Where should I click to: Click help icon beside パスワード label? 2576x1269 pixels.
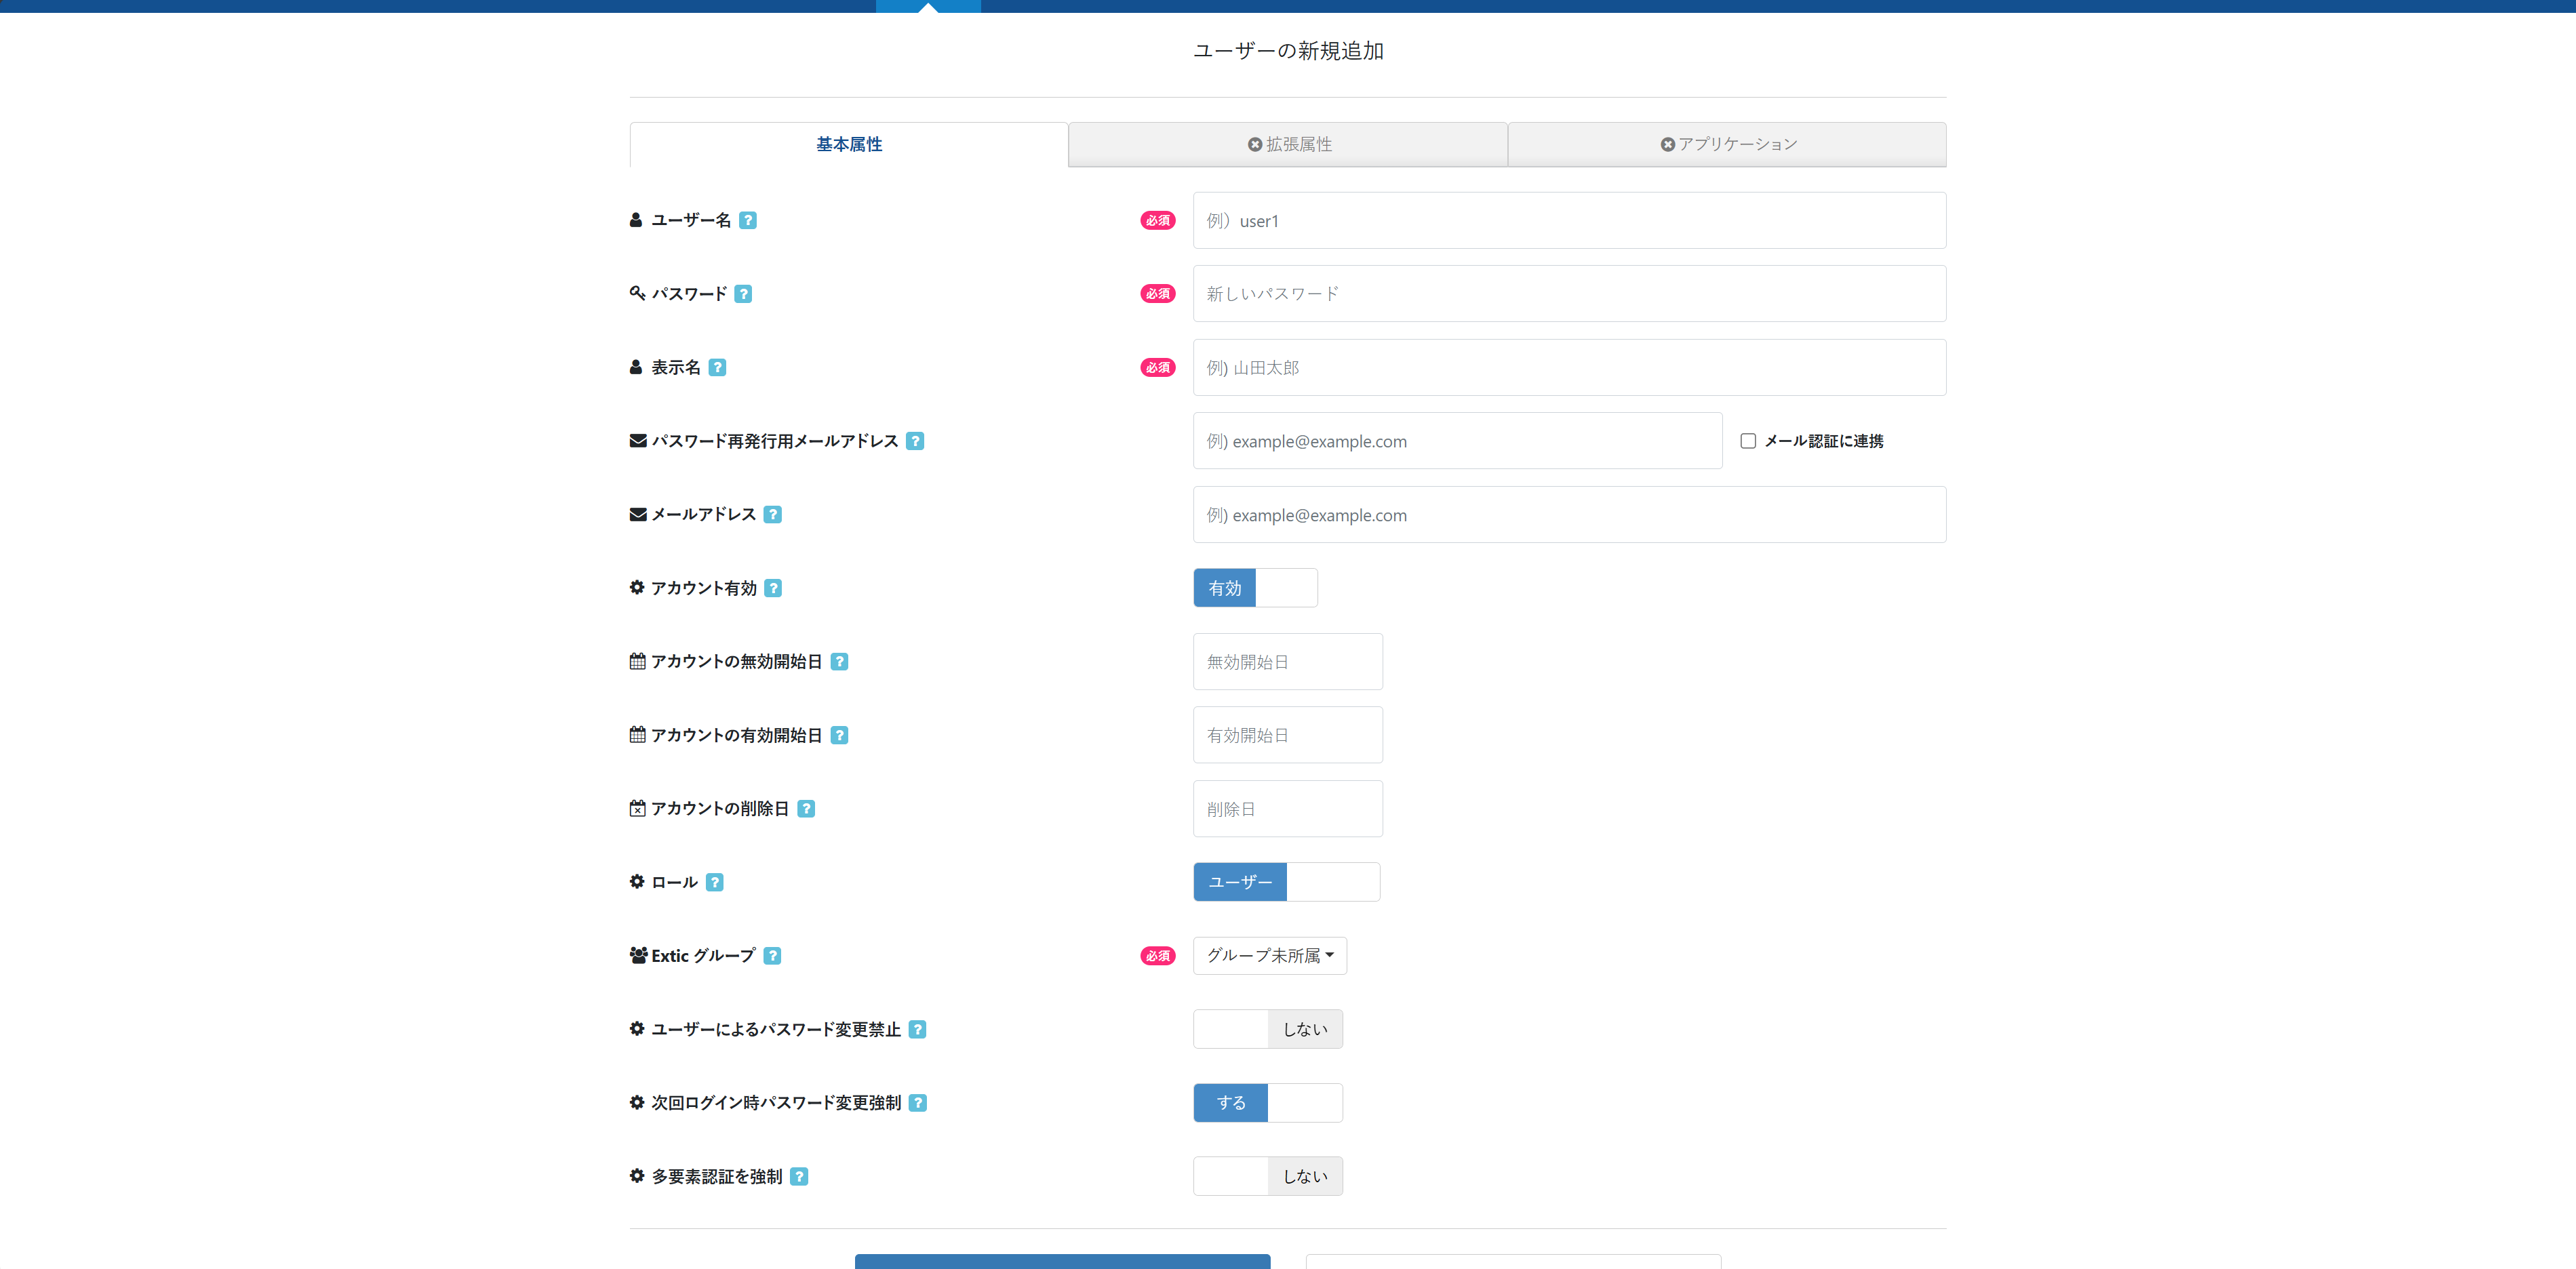pos(743,294)
